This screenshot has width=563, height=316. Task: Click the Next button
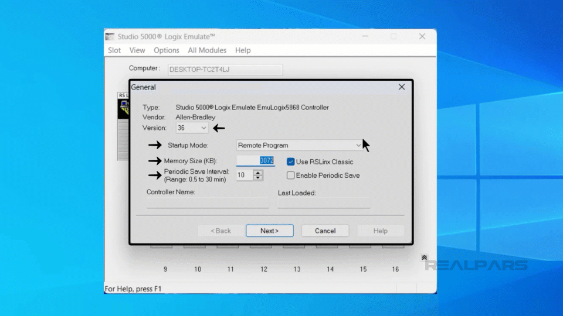pos(270,231)
